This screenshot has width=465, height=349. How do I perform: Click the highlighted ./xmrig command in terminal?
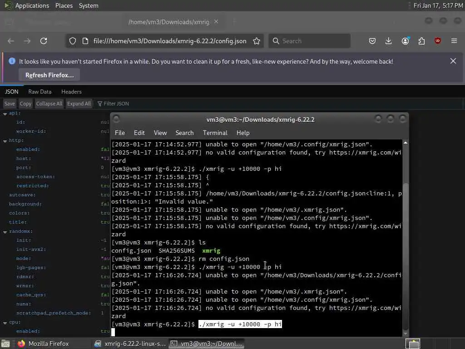[240, 324]
